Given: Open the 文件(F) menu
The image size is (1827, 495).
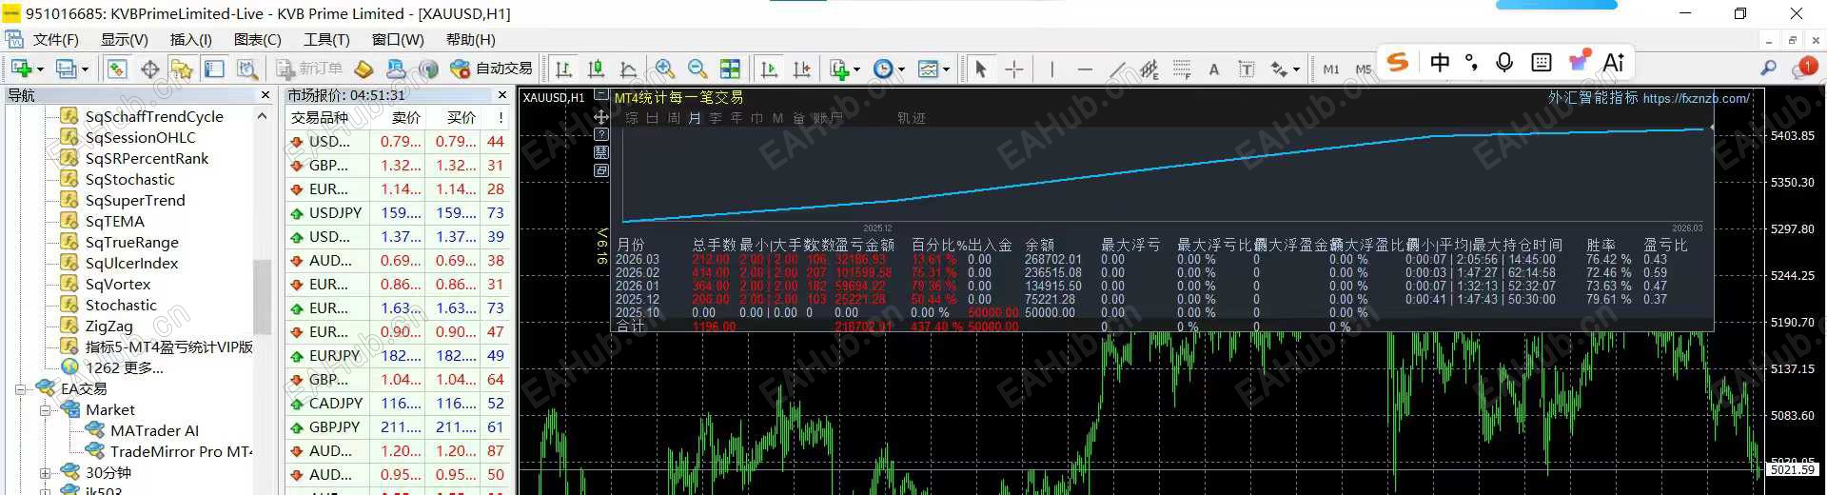Looking at the screenshot, I should tap(55, 39).
